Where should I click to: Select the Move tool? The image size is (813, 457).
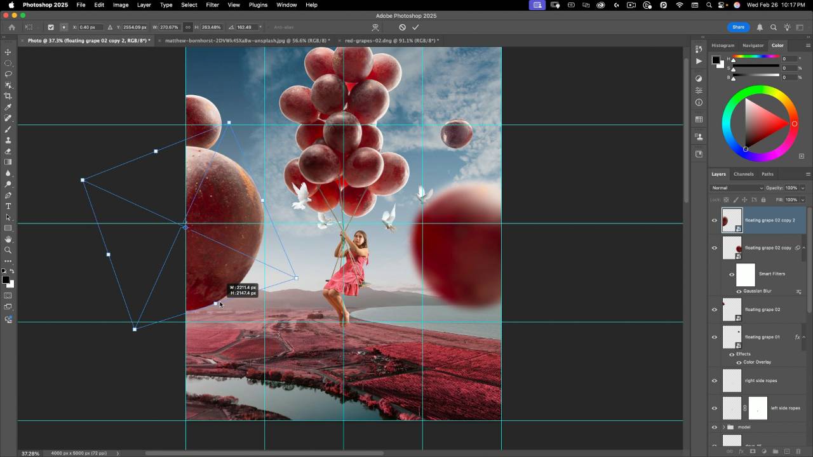point(8,52)
